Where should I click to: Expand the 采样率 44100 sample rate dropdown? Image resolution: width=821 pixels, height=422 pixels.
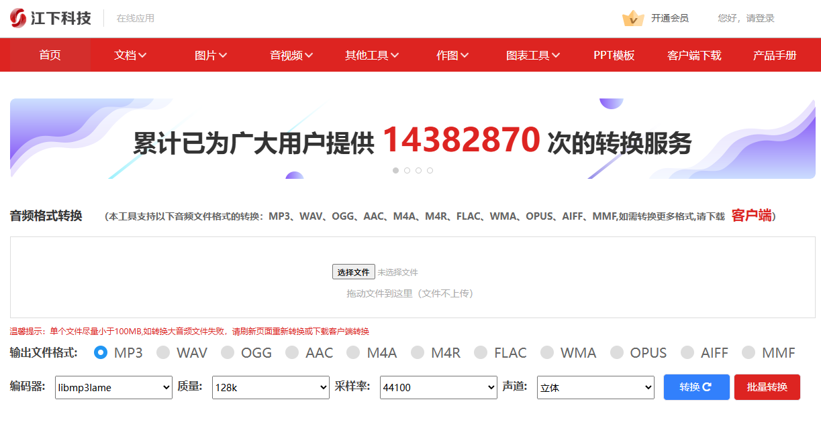coord(438,387)
